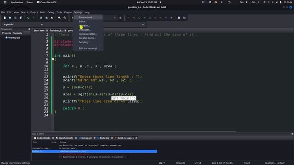Click the Bluetooth tray icon
This screenshot has width=294, height=165.
221,2
